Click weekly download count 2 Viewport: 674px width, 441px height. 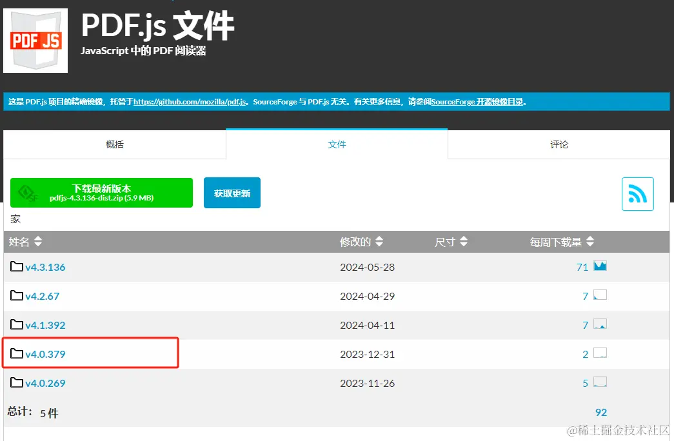[585, 354]
